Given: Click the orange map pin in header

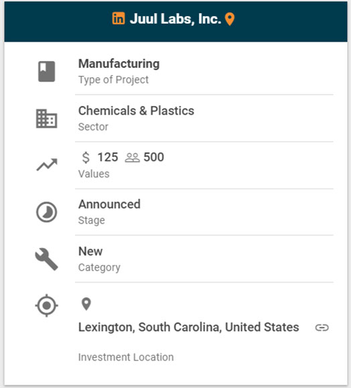Looking at the screenshot, I should [230, 19].
